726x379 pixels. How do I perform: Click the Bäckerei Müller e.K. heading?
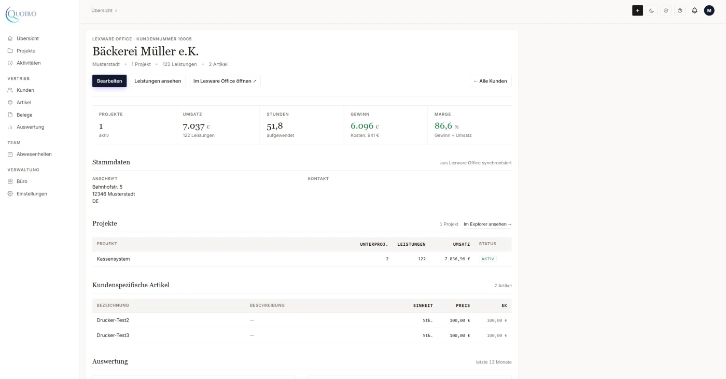[146, 51]
